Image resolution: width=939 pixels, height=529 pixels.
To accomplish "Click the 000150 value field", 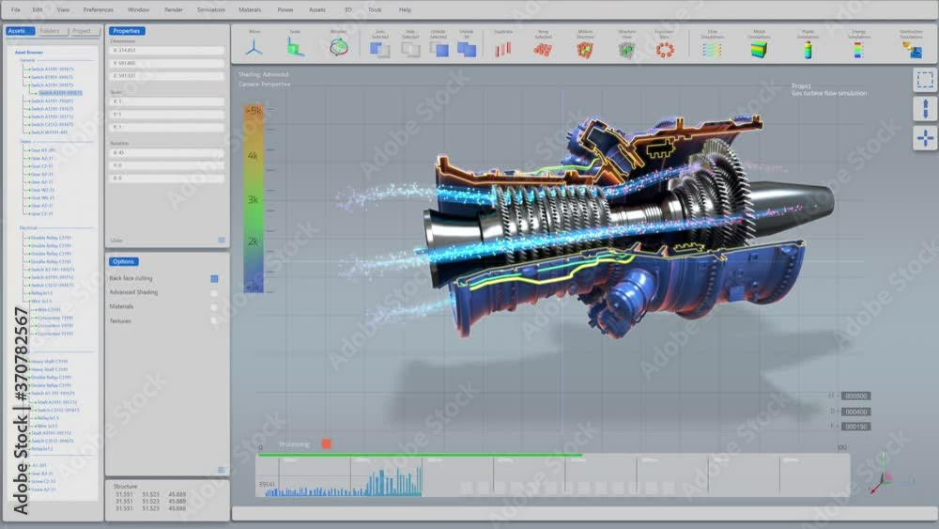I will [855, 427].
